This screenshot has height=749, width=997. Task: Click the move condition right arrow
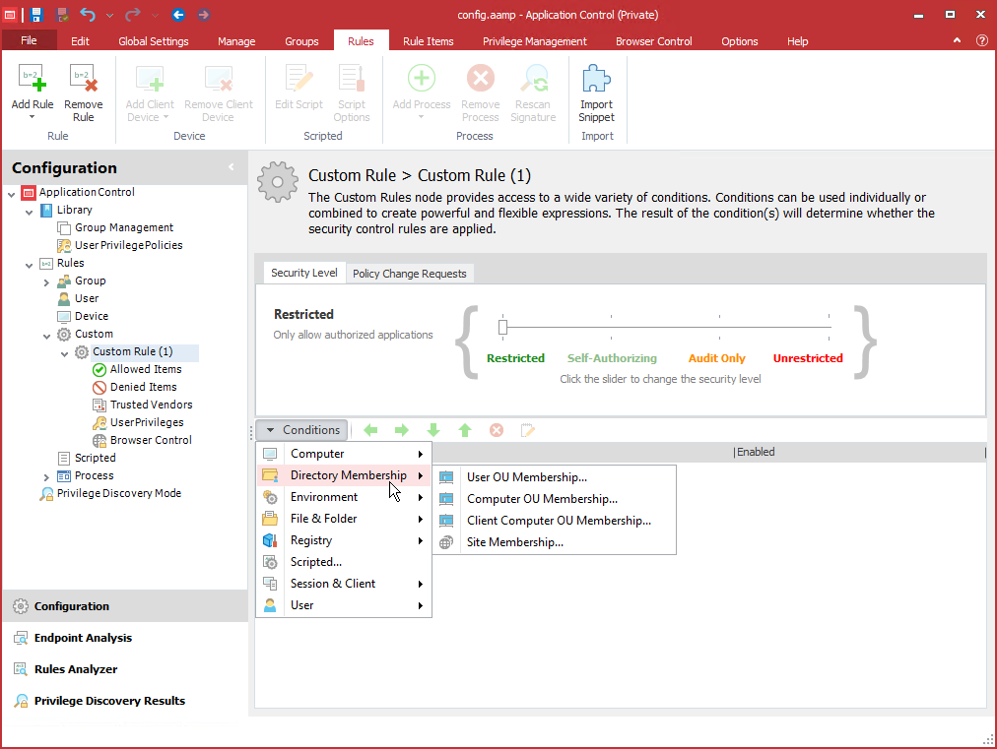(x=402, y=431)
